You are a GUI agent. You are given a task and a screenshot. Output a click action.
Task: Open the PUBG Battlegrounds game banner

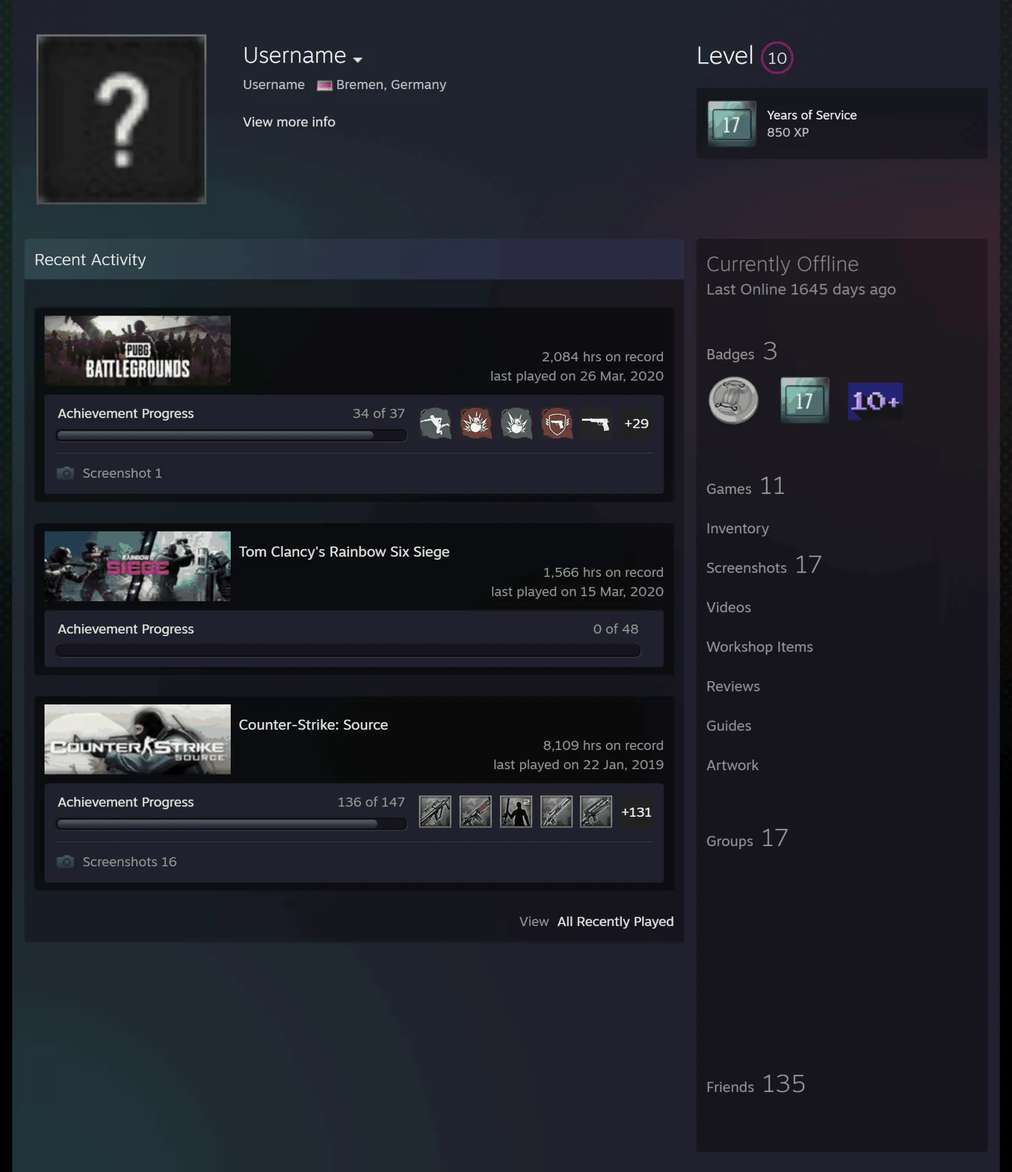[137, 350]
